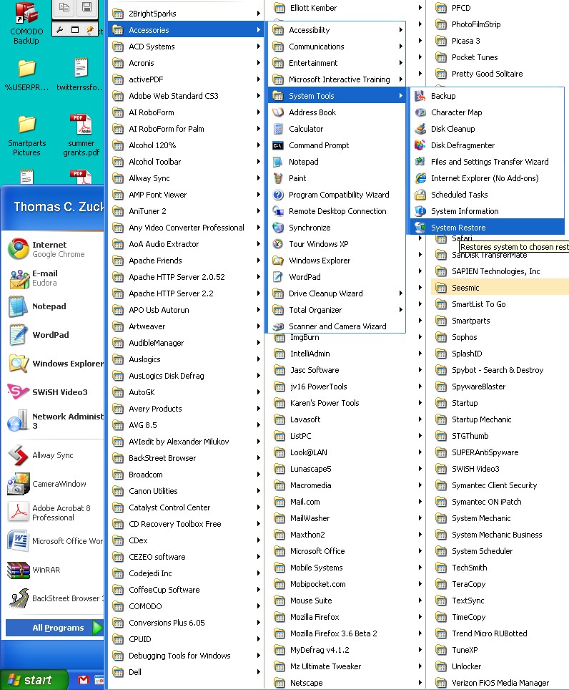The width and height of the screenshot is (569, 690).
Task: Click the Synchronize icon
Action: point(277,228)
